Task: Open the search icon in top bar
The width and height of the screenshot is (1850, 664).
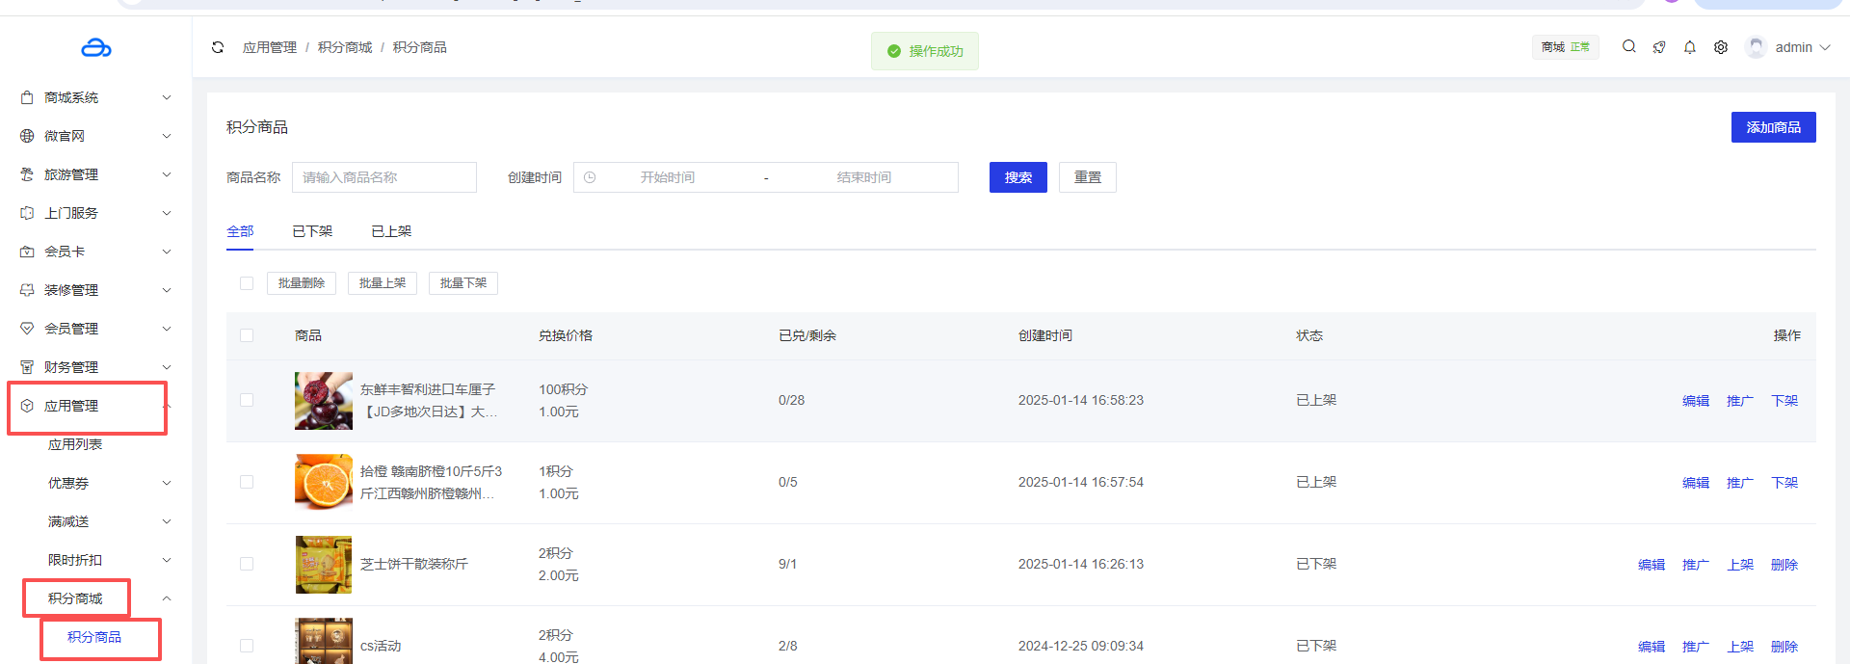Action: (1628, 46)
